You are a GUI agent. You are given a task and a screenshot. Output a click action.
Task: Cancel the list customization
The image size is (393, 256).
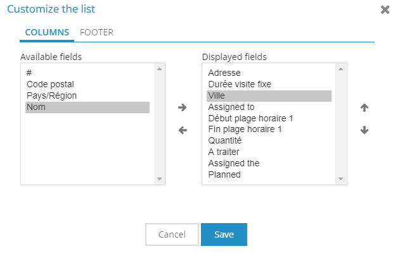point(172,235)
